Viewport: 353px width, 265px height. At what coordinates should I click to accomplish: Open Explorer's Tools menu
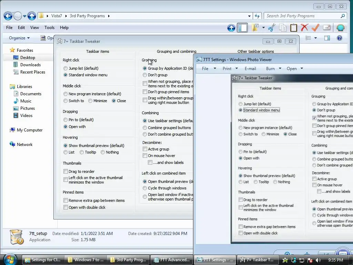49,28
